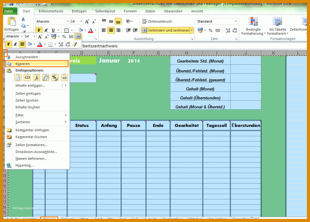
Task: Click the format painter brush in mini toolbar
Action: point(74,44)
